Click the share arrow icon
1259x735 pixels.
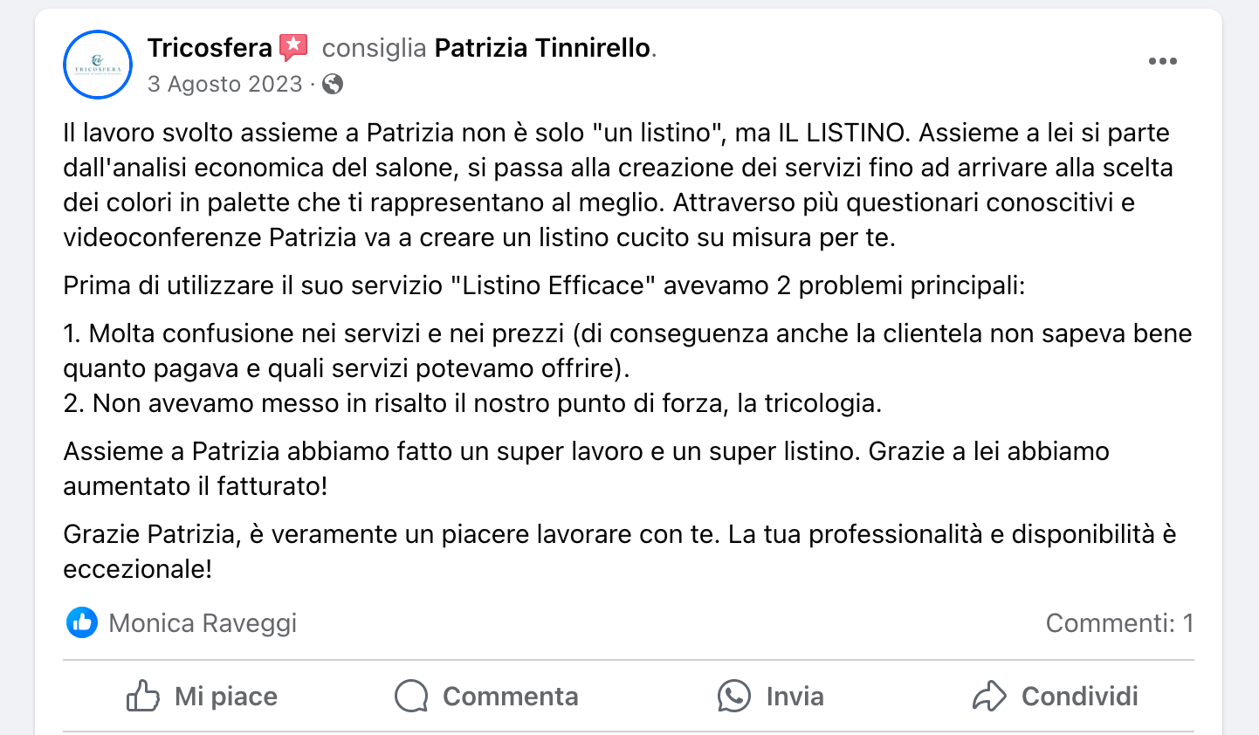[989, 697]
